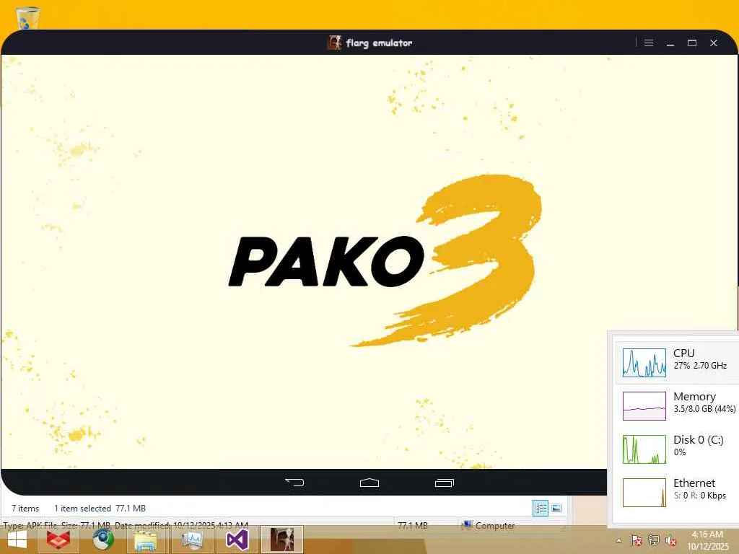
Task: Select Memory in the performance panel
Action: tap(677, 405)
